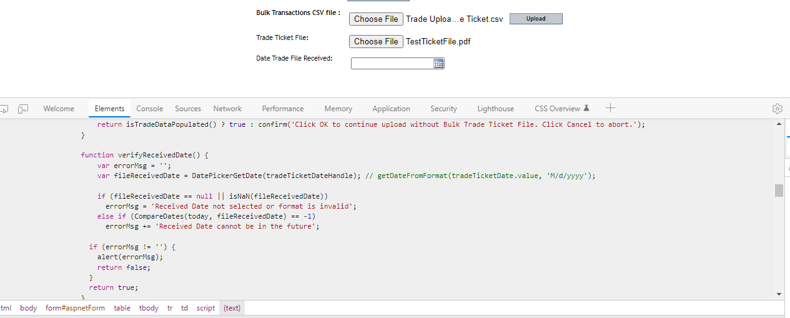Click the inspect element picker icon
Screen dimensions: 790x318
click(x=4, y=109)
